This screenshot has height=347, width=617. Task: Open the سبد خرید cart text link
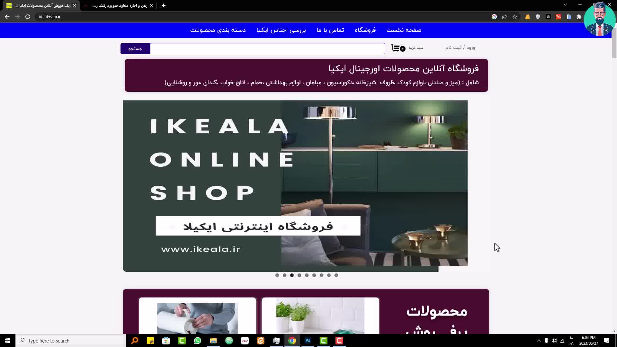(x=416, y=48)
